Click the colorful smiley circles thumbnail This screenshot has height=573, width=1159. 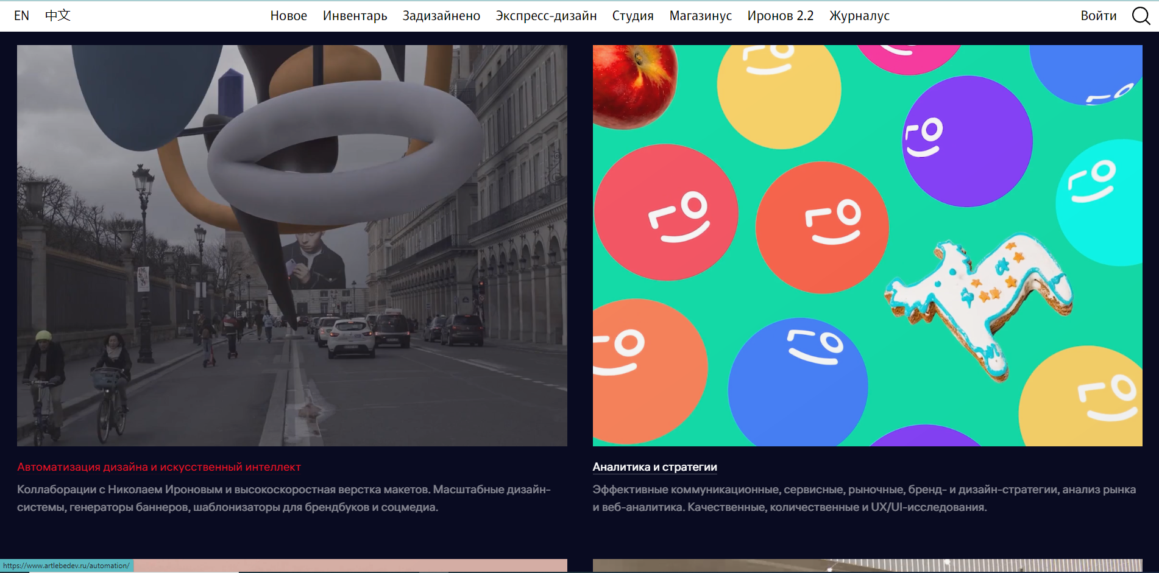point(867,245)
